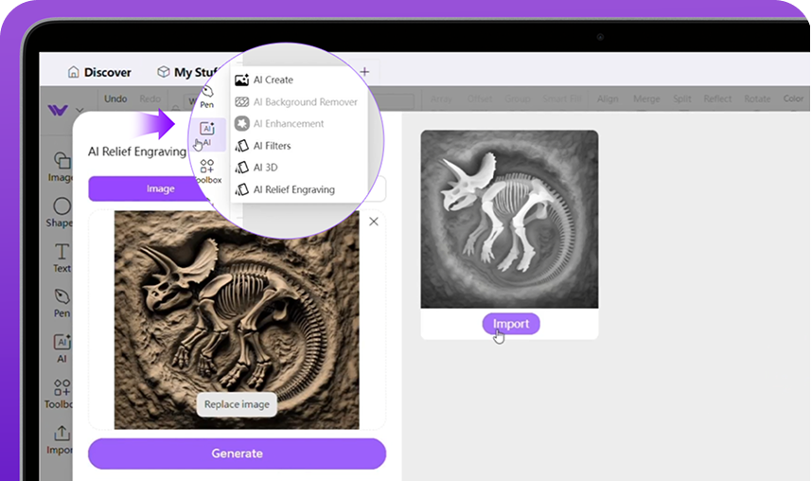Open the W logo dropdown menu
Screen dimensions: 812x481
point(64,110)
